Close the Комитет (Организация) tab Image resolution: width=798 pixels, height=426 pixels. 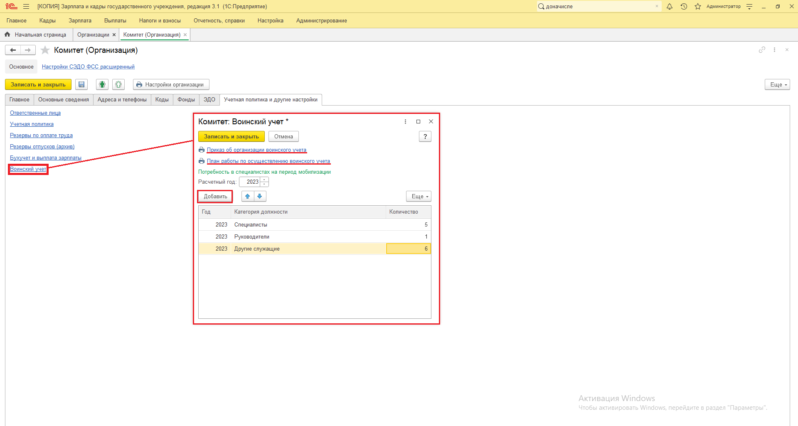click(185, 35)
